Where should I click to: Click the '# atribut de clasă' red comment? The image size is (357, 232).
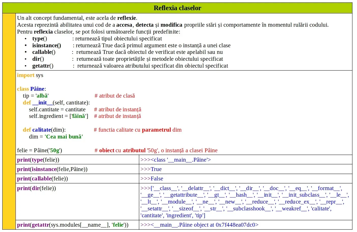tap(115, 96)
